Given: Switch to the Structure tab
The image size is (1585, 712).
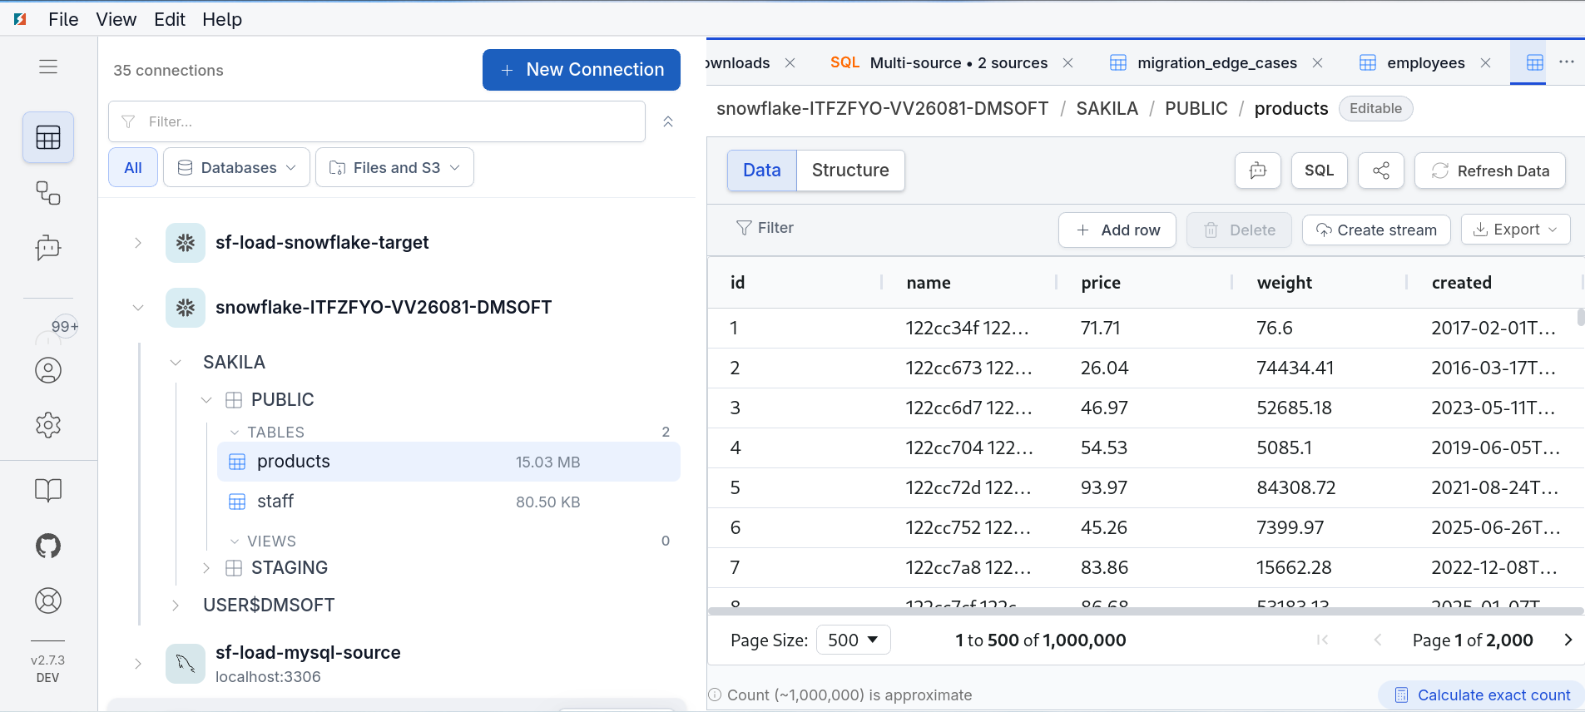Looking at the screenshot, I should point(850,171).
